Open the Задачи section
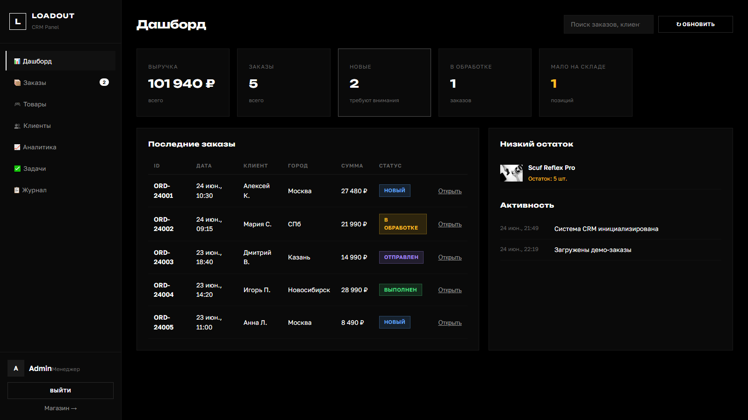Viewport: 748px width, 420px height. coord(61,168)
